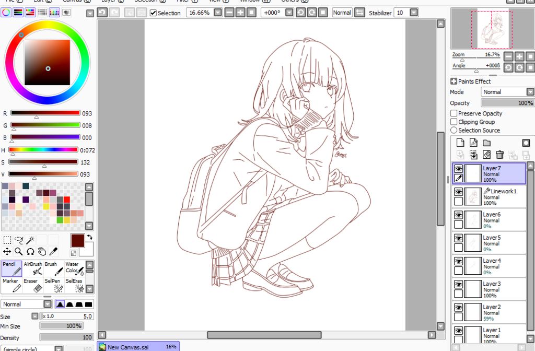The image size is (535, 351).
Task: Toggle visibility of Layer6
Action: pyautogui.click(x=459, y=215)
